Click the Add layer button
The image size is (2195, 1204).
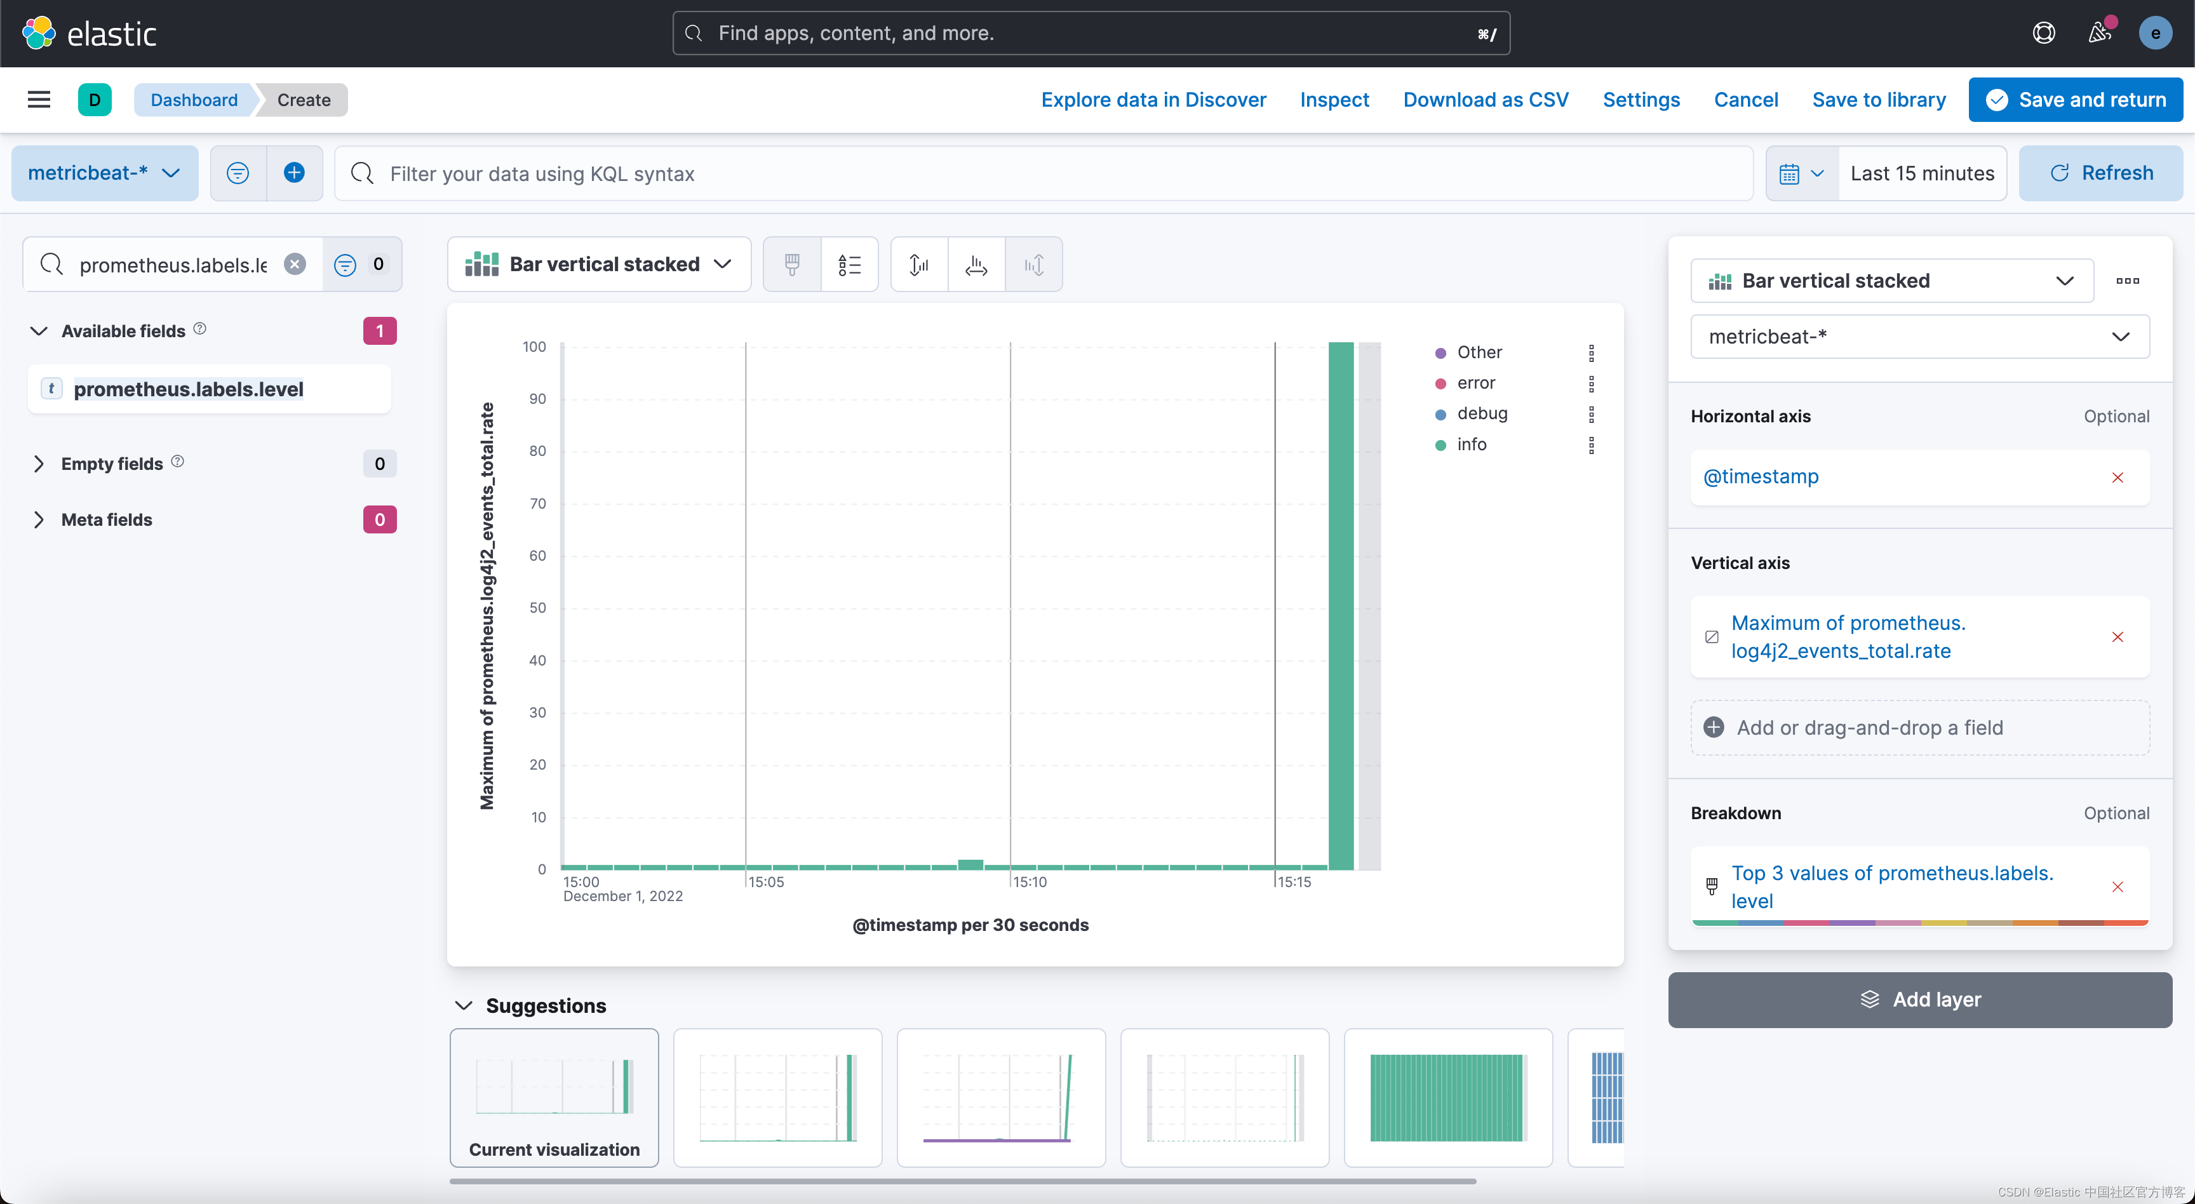[x=1920, y=1000]
